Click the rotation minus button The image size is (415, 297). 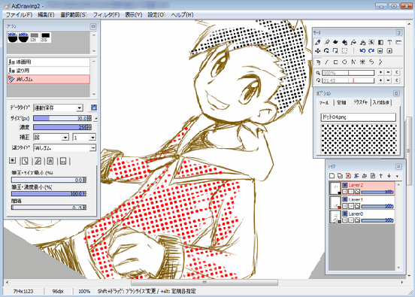point(388,80)
